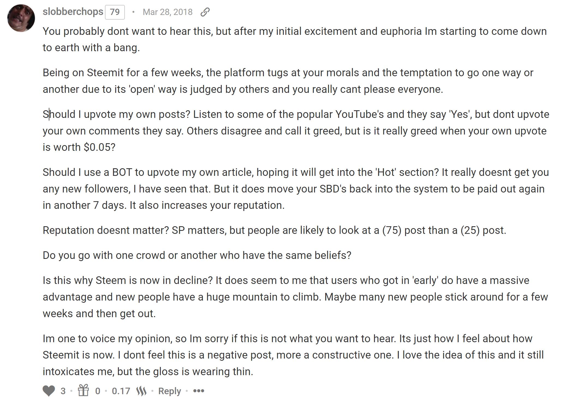Click the line 'Reputation doesnt matter?'
This screenshot has height=404, width=561.
pyautogui.click(x=274, y=230)
